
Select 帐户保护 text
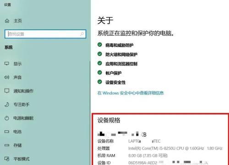113,73
